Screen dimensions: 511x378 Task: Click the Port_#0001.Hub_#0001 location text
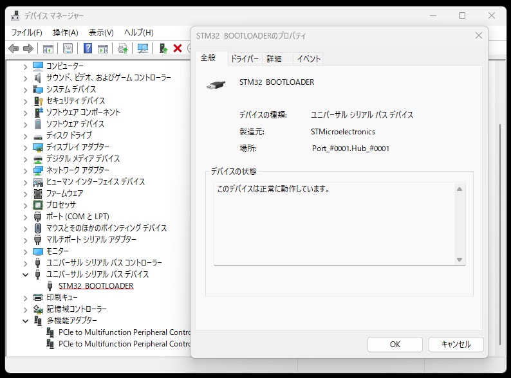coord(351,148)
